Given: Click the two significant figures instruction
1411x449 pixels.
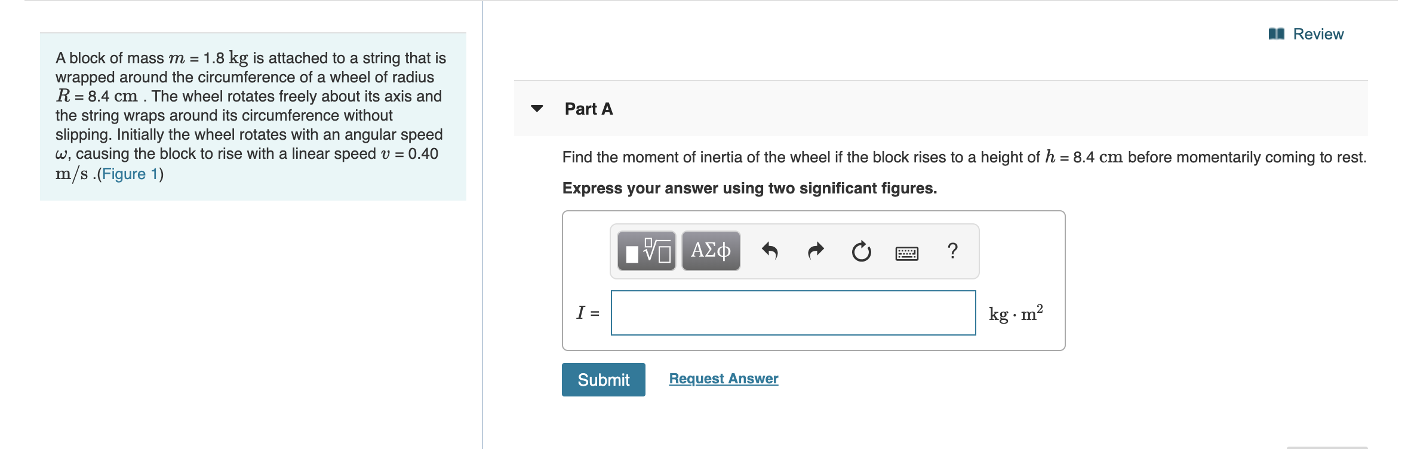Looking at the screenshot, I should click(749, 188).
